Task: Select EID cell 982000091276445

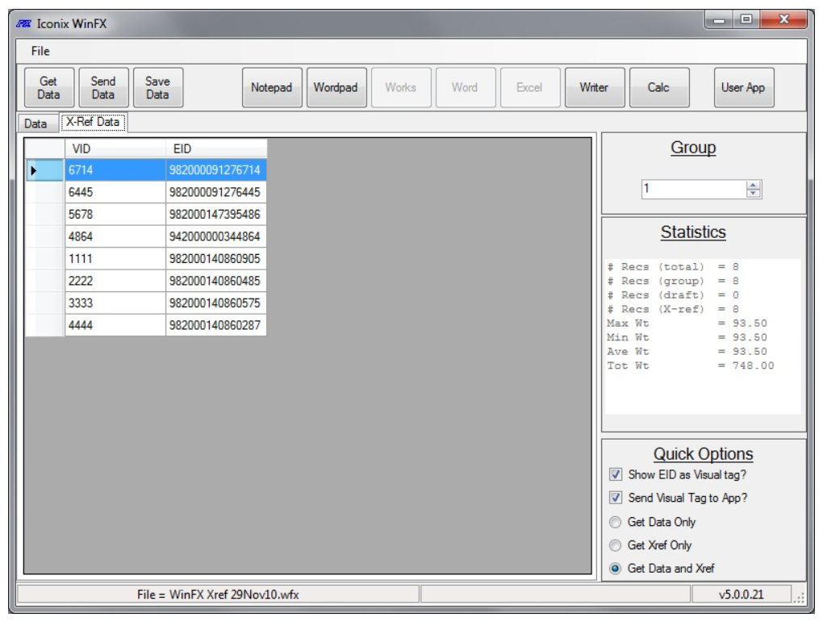Action: point(216,192)
